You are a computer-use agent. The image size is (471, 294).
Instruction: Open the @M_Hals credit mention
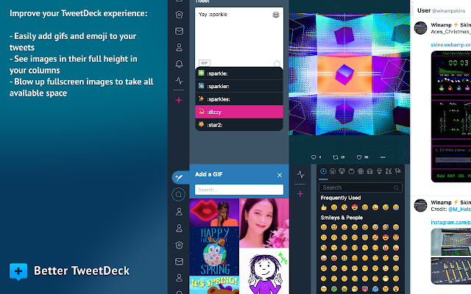459,209
